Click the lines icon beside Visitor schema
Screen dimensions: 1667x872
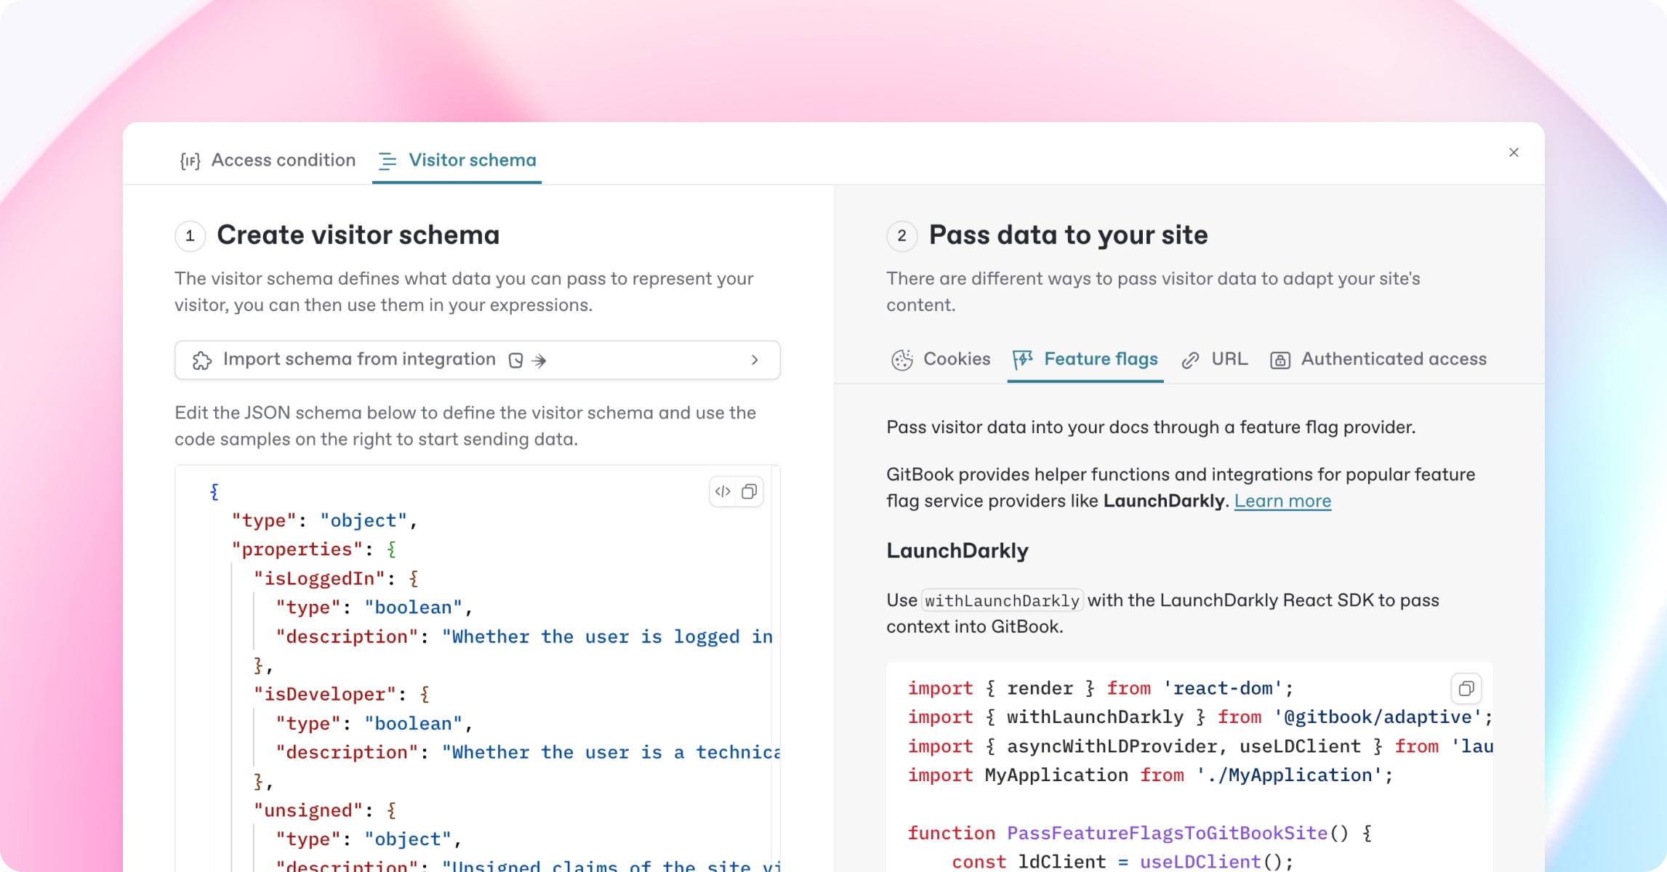[387, 161]
